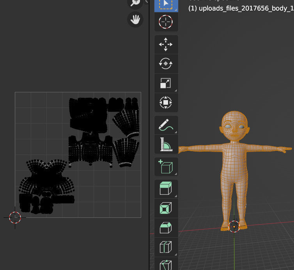Select the Add Cube tool

166,167
